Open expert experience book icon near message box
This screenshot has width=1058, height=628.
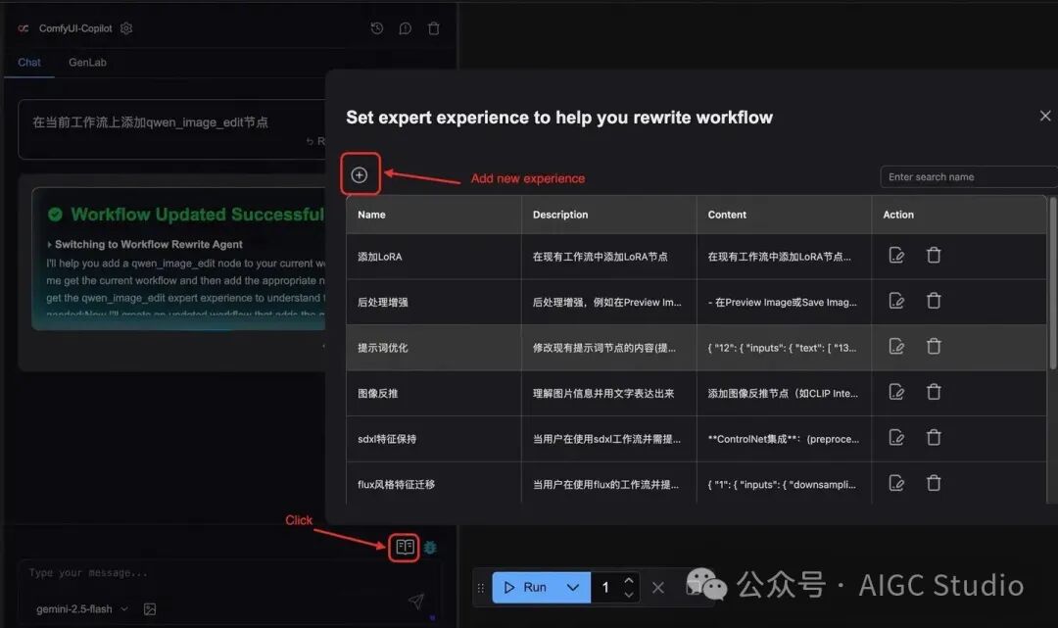click(x=404, y=548)
